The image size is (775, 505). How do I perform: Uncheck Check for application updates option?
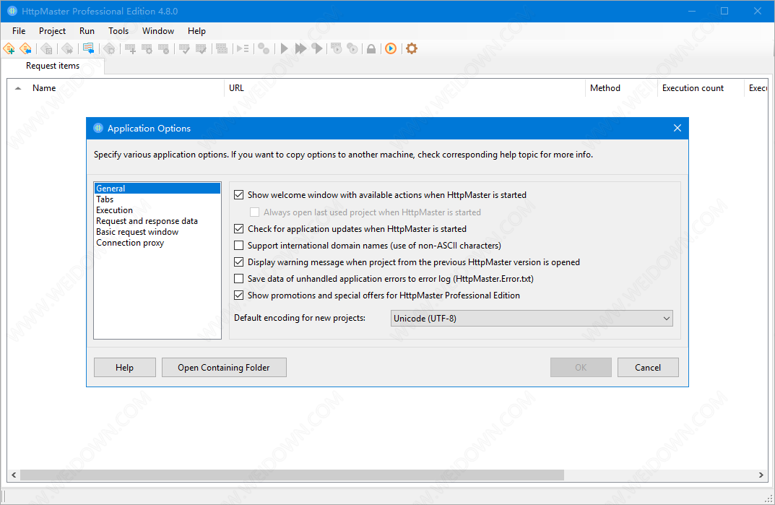[239, 228]
